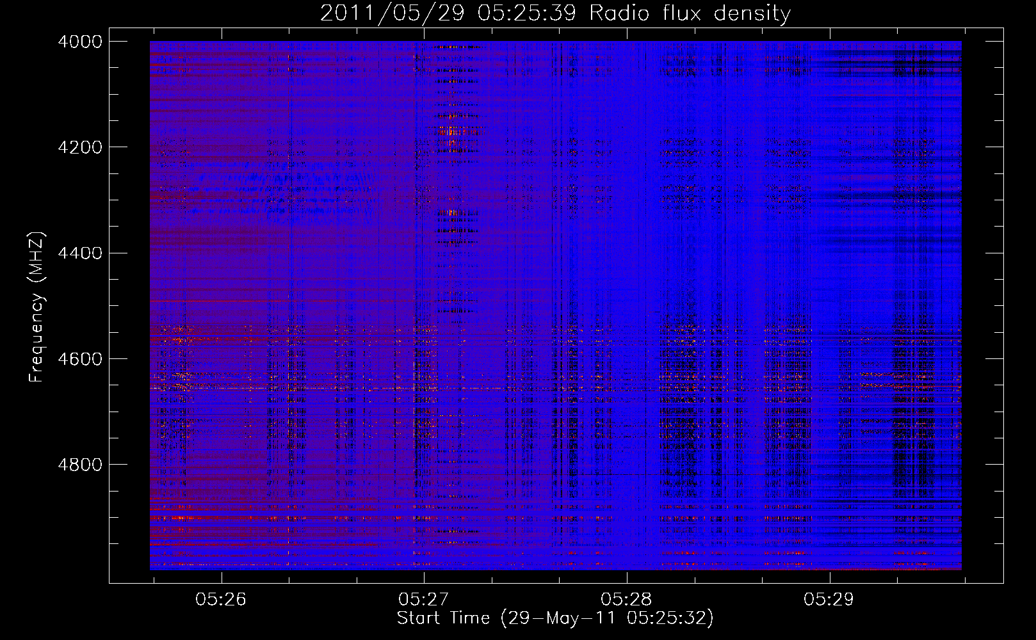Click the "Start Time (29-May-11 05:25:32)" label
Viewport: 1036px width, 640px height.
555,618
